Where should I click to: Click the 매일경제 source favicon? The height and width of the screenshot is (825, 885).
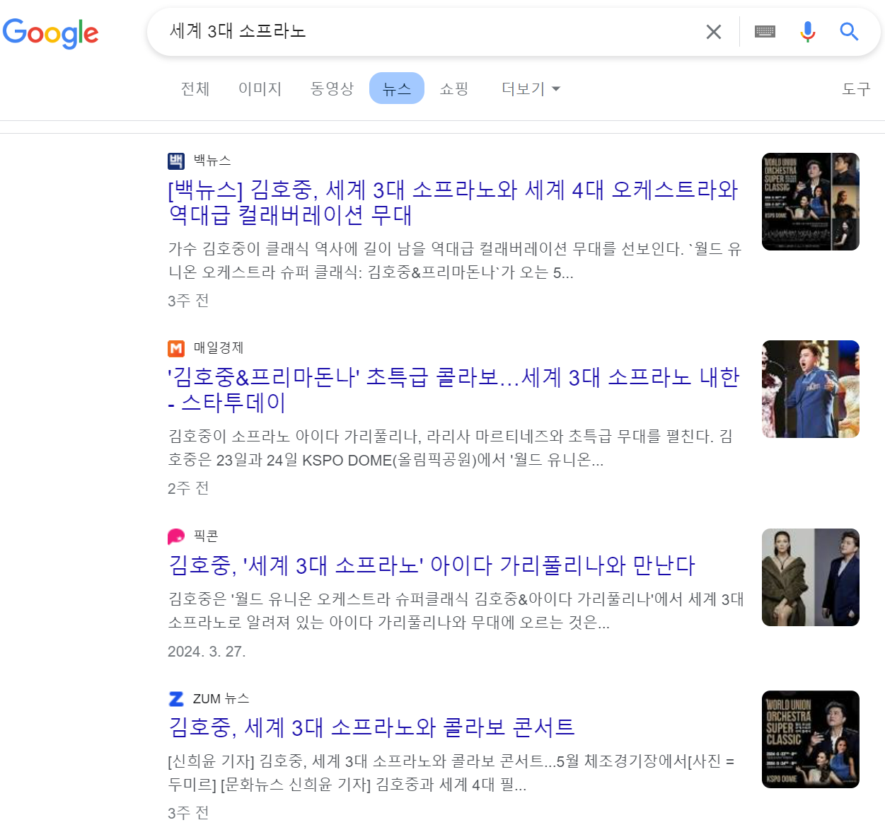(176, 348)
